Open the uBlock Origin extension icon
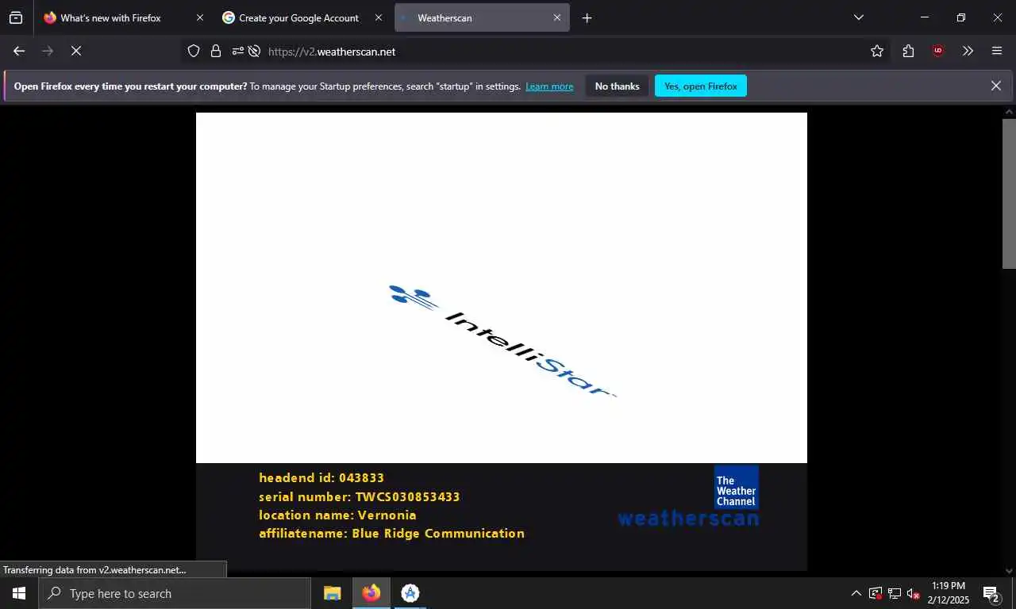 [x=938, y=51]
